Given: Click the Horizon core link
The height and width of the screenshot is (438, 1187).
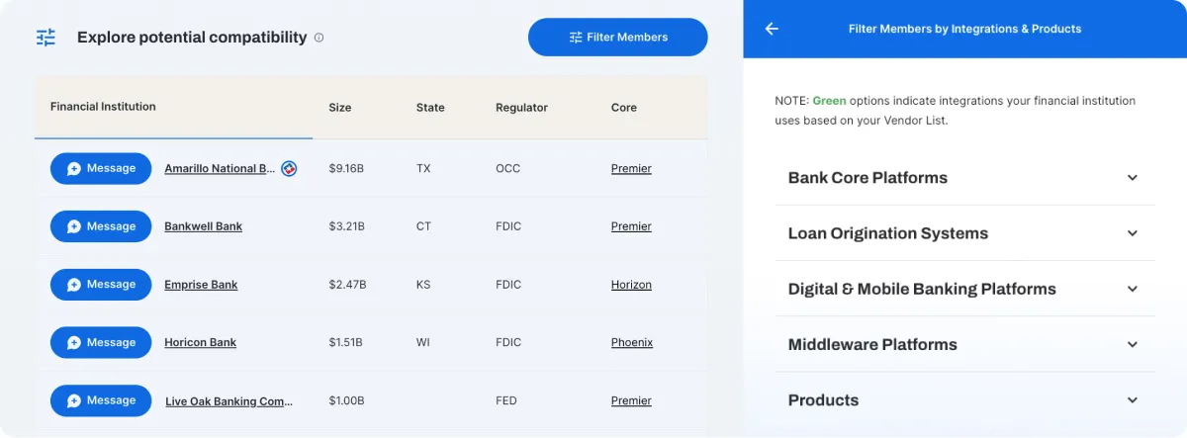Looking at the screenshot, I should 631,285.
